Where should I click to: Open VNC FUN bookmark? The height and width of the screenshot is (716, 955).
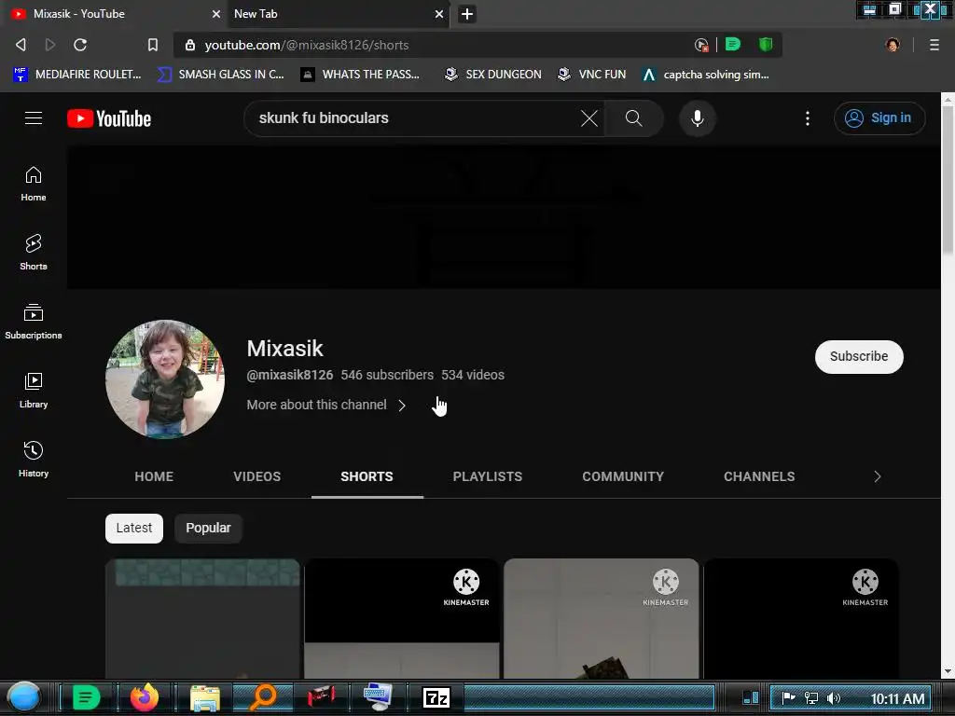pyautogui.click(x=592, y=75)
